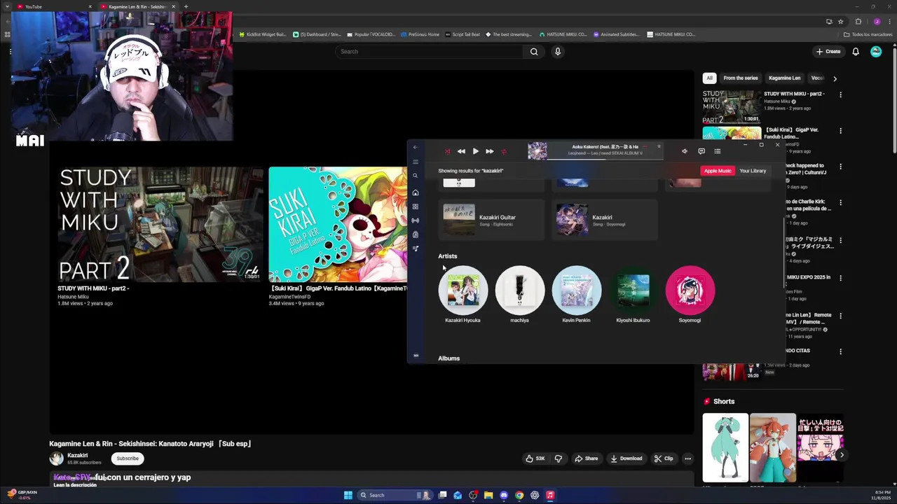Open Windows Start menu
897x504 pixels.
348,495
